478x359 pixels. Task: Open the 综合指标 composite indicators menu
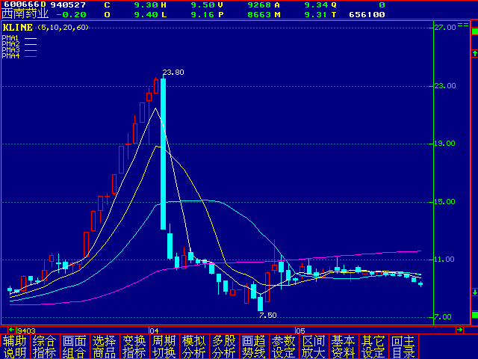click(45, 346)
